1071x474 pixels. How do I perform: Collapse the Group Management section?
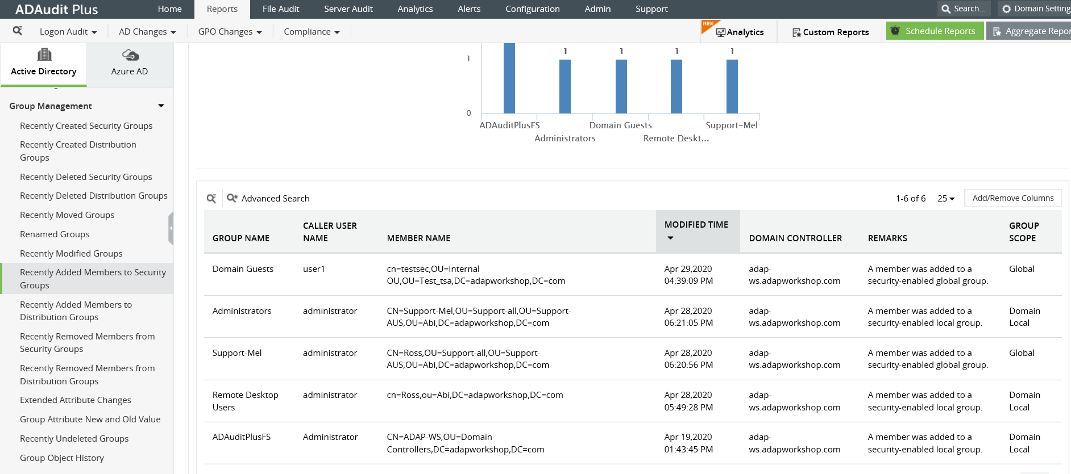pos(161,106)
